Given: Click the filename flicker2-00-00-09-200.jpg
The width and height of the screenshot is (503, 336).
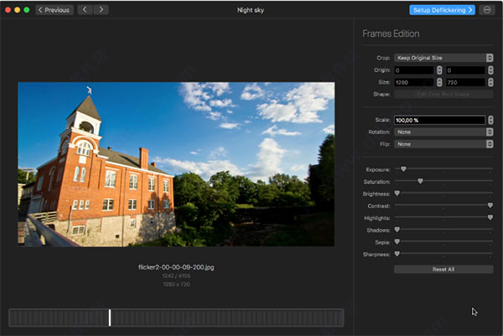Looking at the screenshot, I should 176,267.
